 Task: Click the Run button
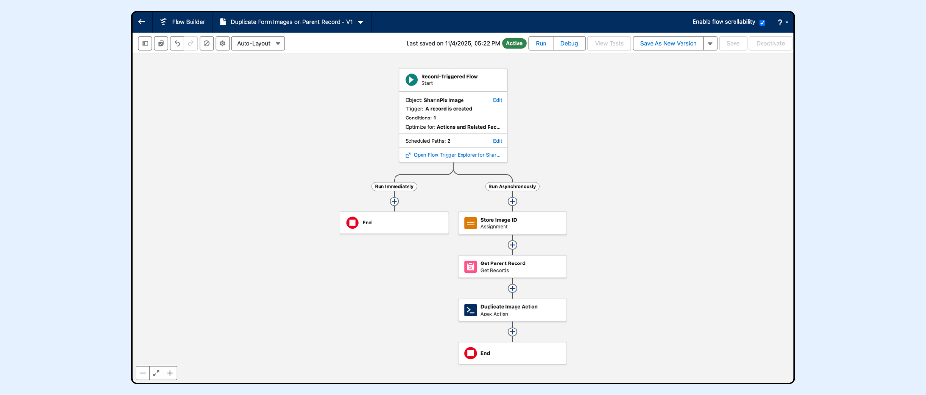click(x=541, y=43)
